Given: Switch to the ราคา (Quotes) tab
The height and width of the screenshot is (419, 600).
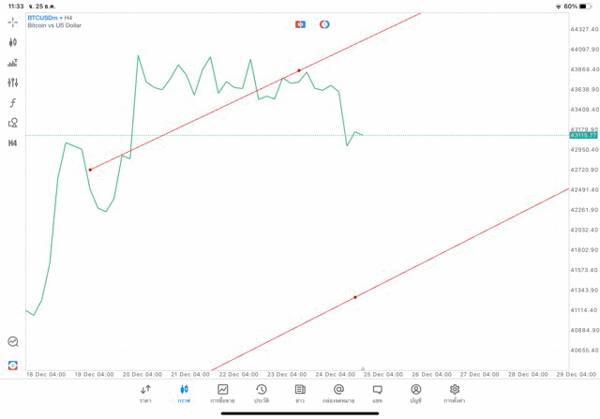Looking at the screenshot, I should click(x=145, y=393).
